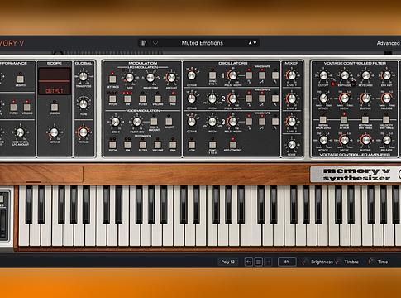
Task: Click the filter Cutoff knob
Action: (x=323, y=75)
